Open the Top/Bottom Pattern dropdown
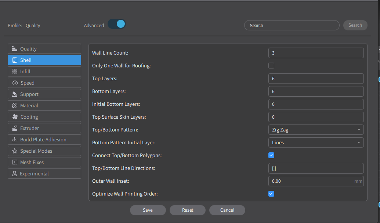380x223 pixels. (316, 130)
